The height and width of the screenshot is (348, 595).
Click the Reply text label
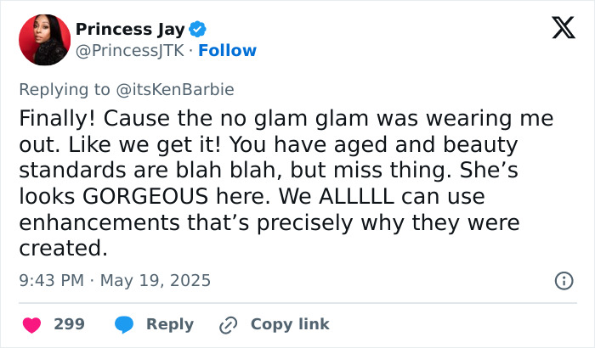[170, 324]
